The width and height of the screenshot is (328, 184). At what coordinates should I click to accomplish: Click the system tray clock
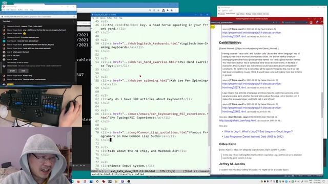click(x=317, y=181)
